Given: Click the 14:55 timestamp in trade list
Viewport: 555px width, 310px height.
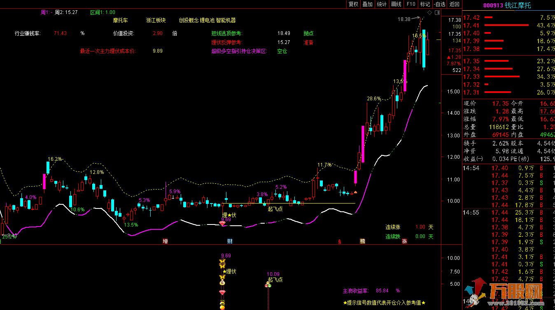Looking at the screenshot, I should (x=470, y=213).
